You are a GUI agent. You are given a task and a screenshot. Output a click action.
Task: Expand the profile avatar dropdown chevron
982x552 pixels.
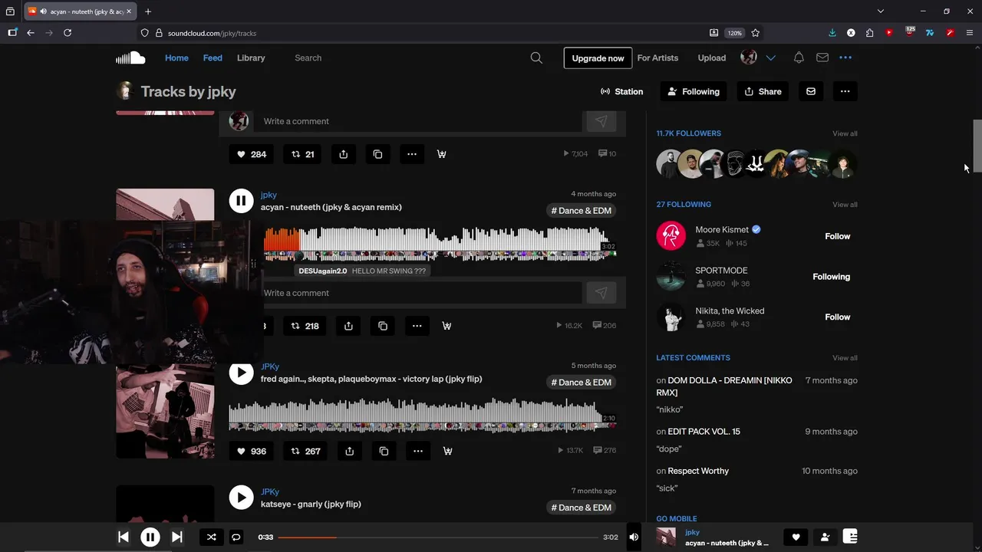(x=771, y=58)
